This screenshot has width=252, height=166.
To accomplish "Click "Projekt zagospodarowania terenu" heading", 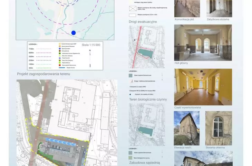I will 43,74.
